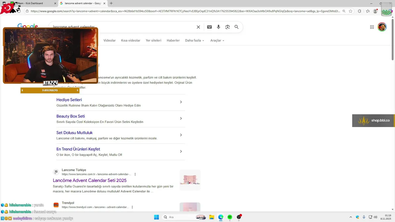Open File Explorer from taskbar

(x=212, y=217)
